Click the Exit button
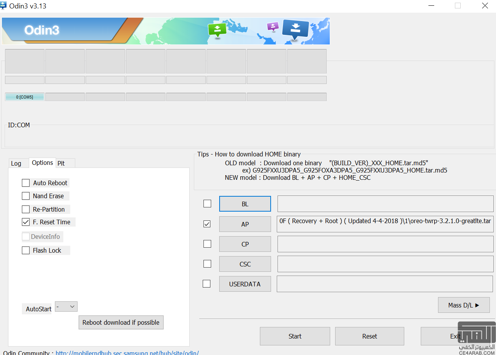Image resolution: width=496 pixels, height=355 pixels. 455,336
